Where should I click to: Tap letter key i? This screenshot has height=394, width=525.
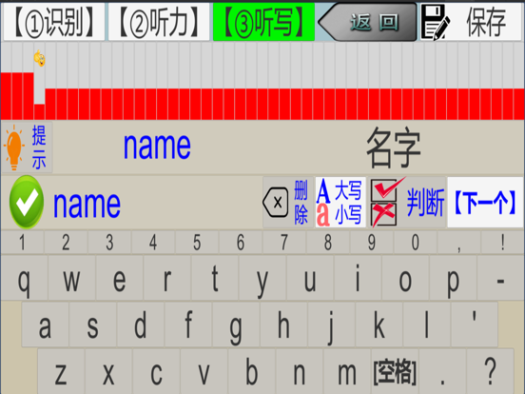click(x=358, y=278)
